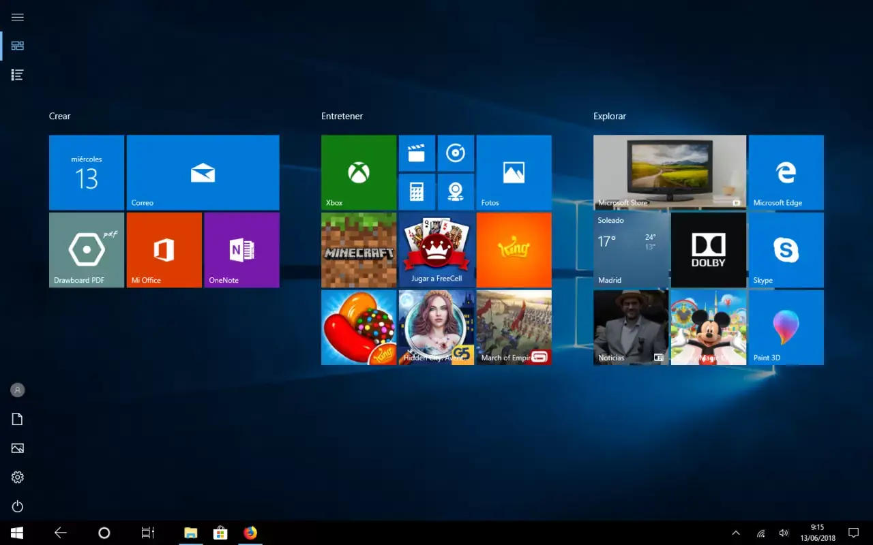The image size is (873, 545).
Task: Open the Dolby tile
Action: 709,250
